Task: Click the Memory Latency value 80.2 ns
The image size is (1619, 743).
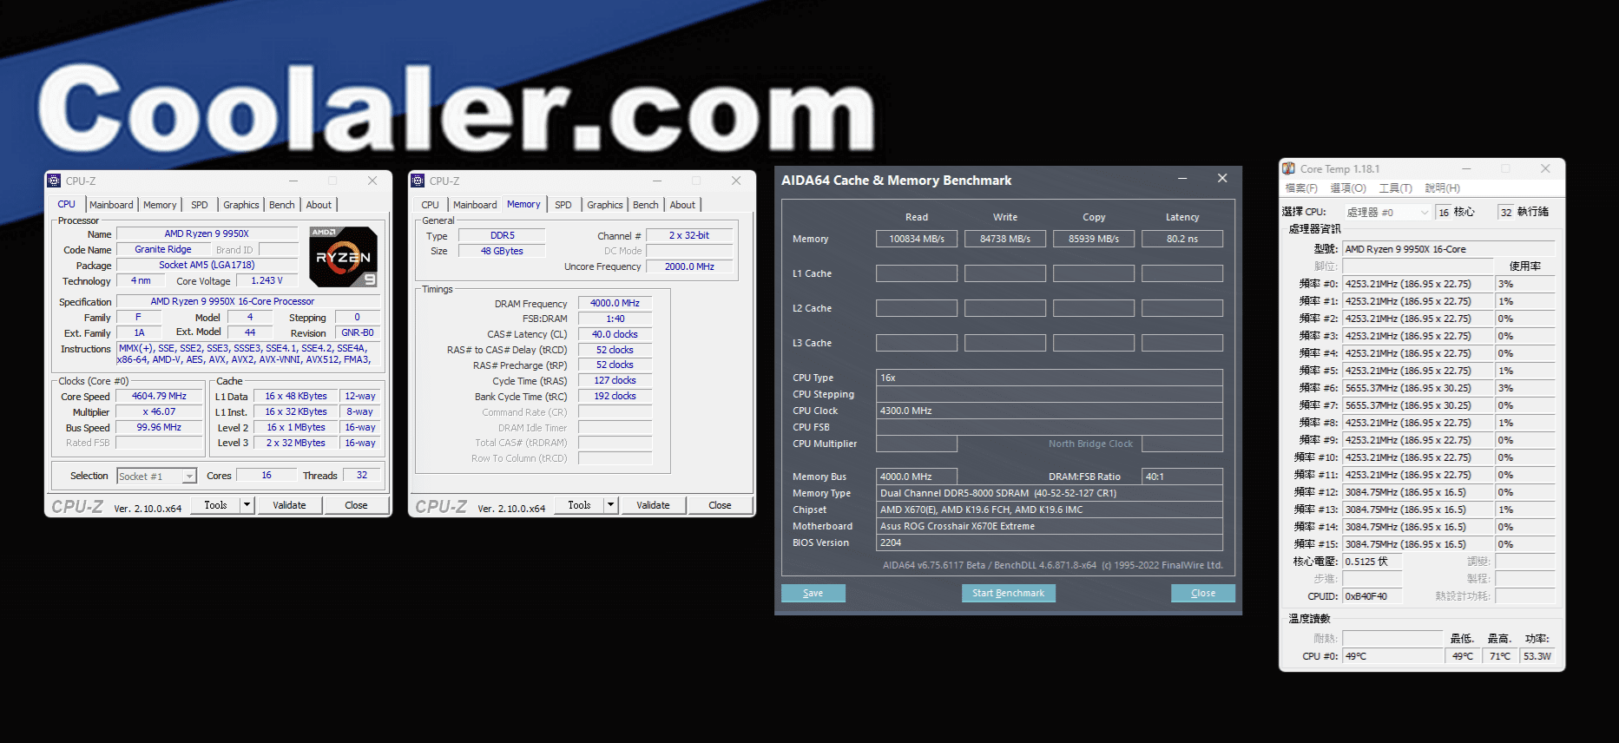Action: [x=1182, y=239]
